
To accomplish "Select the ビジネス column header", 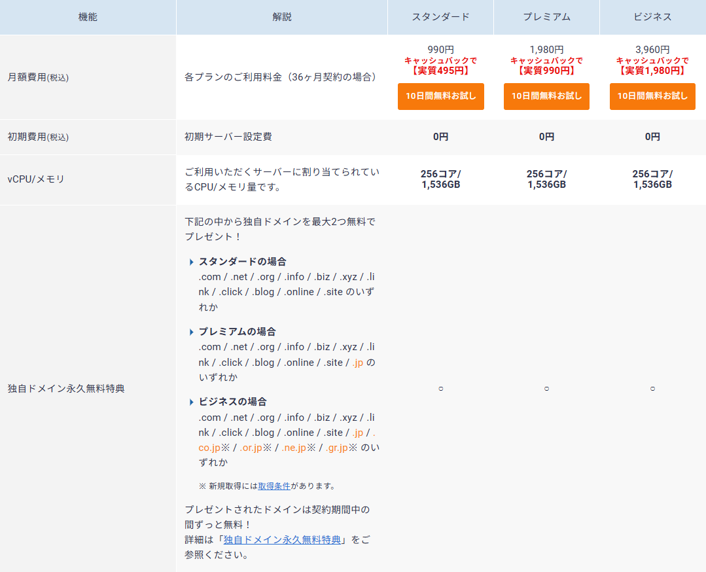I will [x=652, y=17].
